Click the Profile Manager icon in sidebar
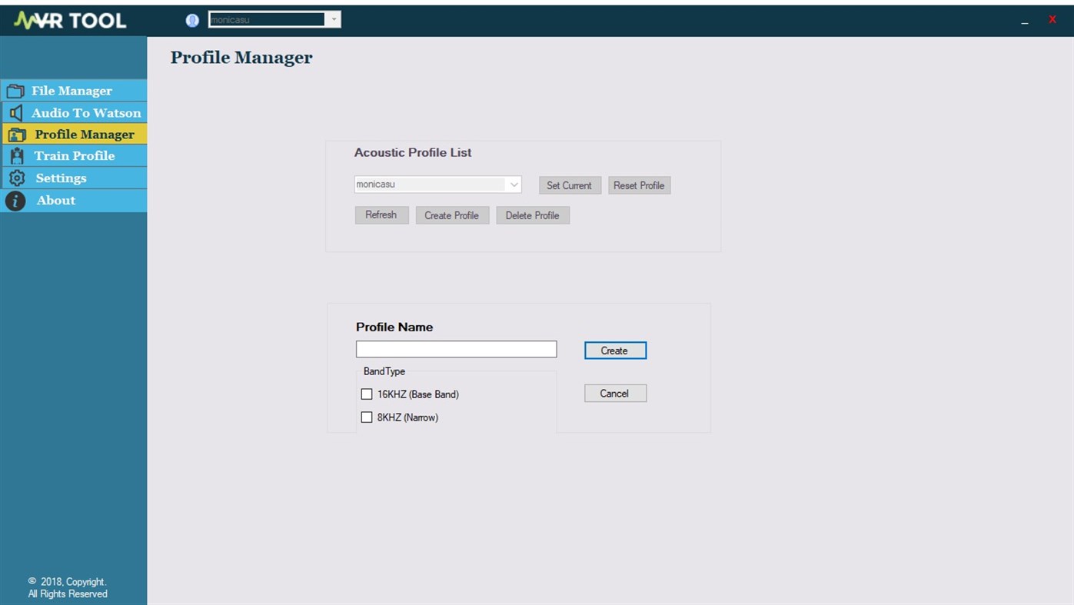Screen dimensions: 1074x605 pos(16,134)
